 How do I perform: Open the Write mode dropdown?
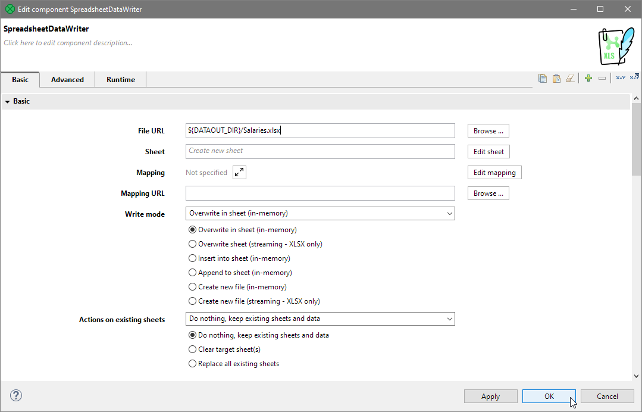pos(320,213)
